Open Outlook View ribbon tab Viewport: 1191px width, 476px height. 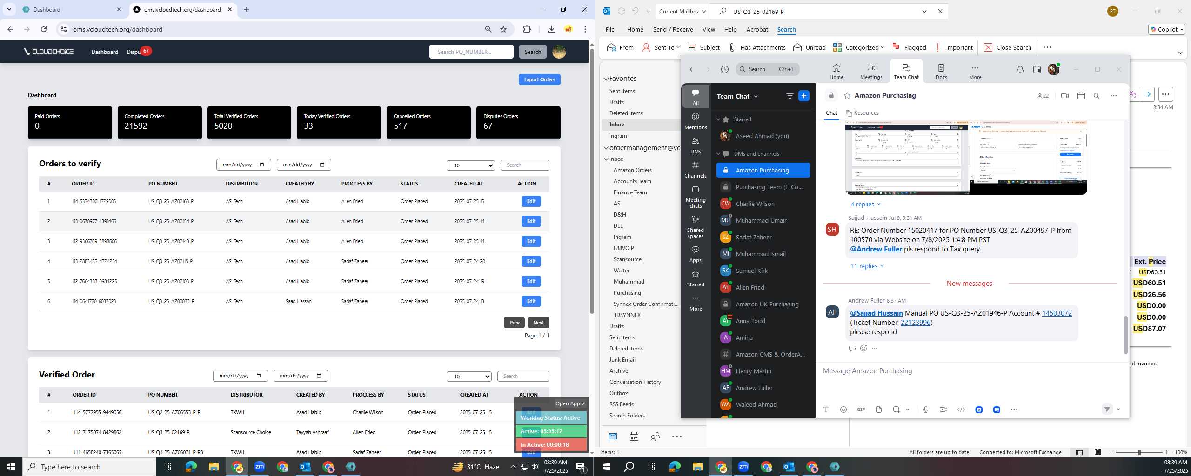(x=708, y=29)
